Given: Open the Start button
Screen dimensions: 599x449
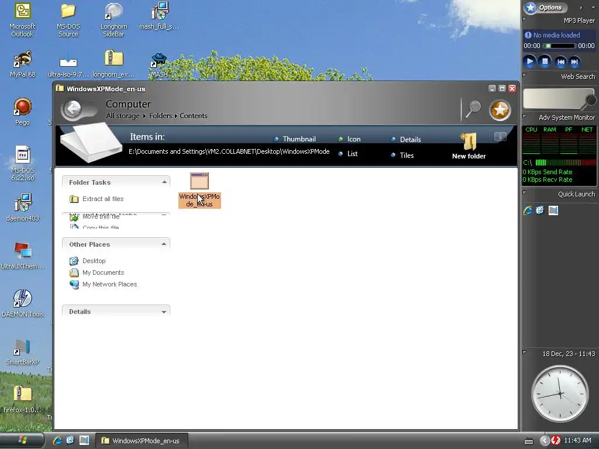Looking at the screenshot, I should (x=22, y=441).
